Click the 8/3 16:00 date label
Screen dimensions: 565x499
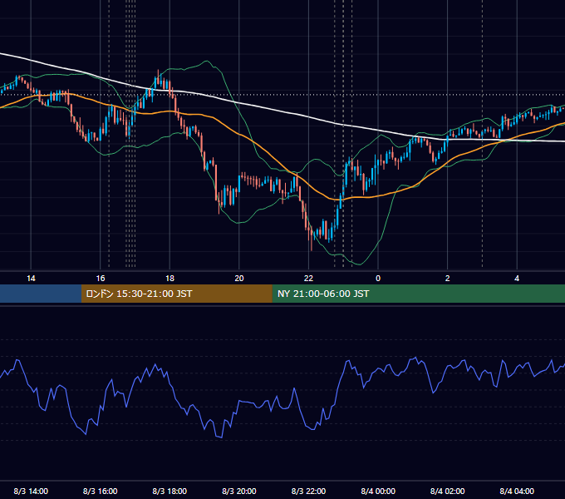click(x=101, y=491)
